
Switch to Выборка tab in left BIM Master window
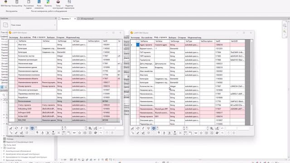pyautogui.click(x=51, y=37)
